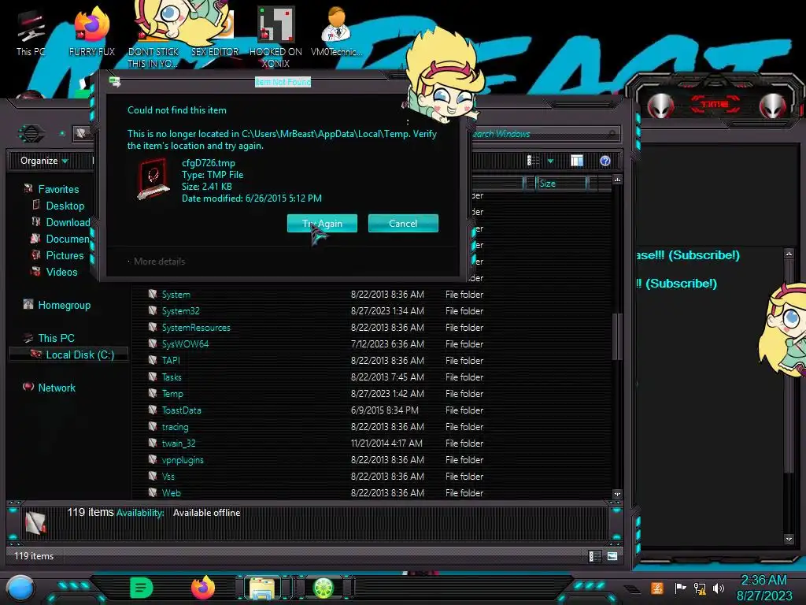
Task: Select the vpnplugins folder
Action: click(183, 460)
